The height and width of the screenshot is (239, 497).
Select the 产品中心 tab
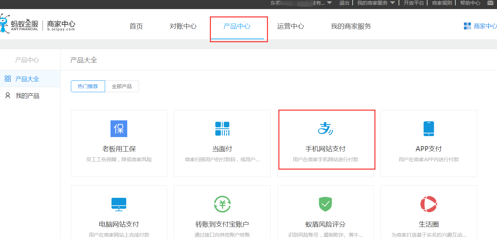tap(237, 26)
